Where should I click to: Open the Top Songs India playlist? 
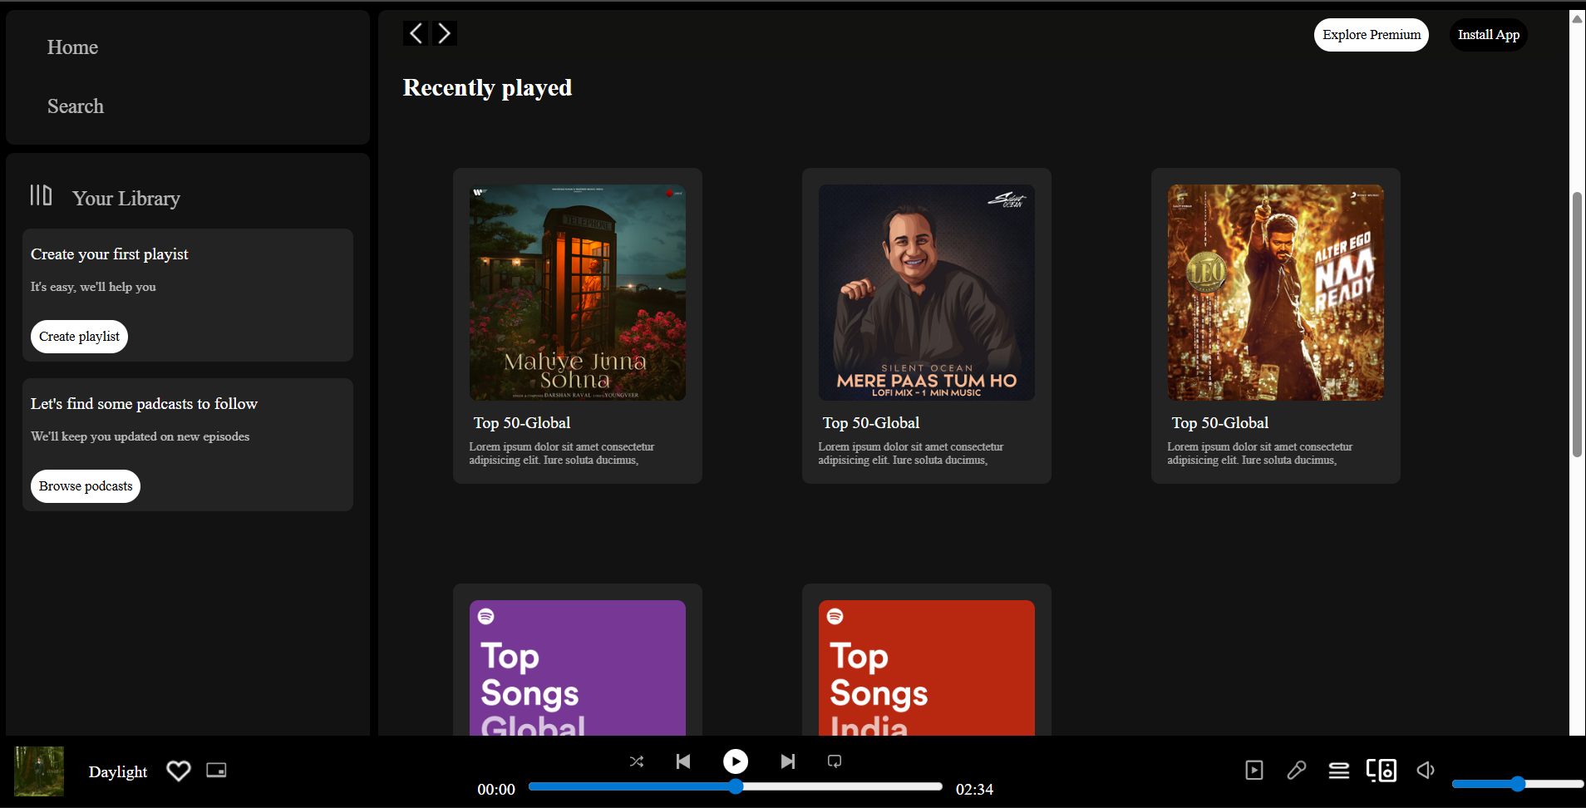[925, 668]
